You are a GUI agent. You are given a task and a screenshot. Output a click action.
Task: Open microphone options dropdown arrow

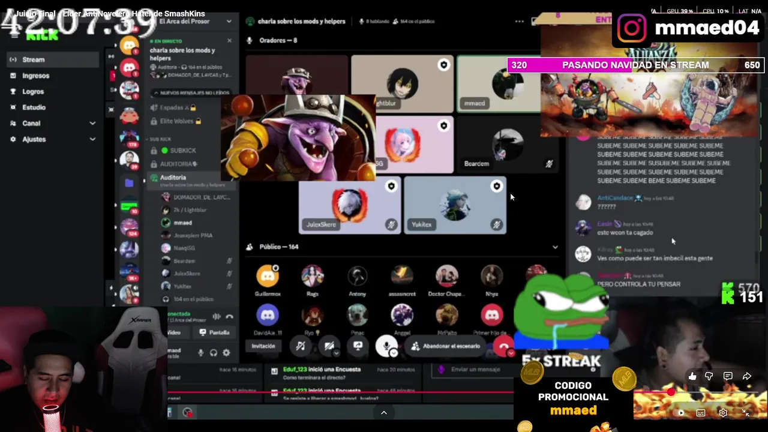[394, 353]
